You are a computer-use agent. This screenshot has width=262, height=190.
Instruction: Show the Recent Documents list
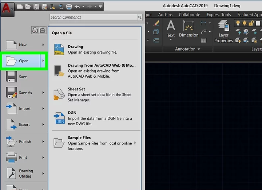(x=35, y=30)
